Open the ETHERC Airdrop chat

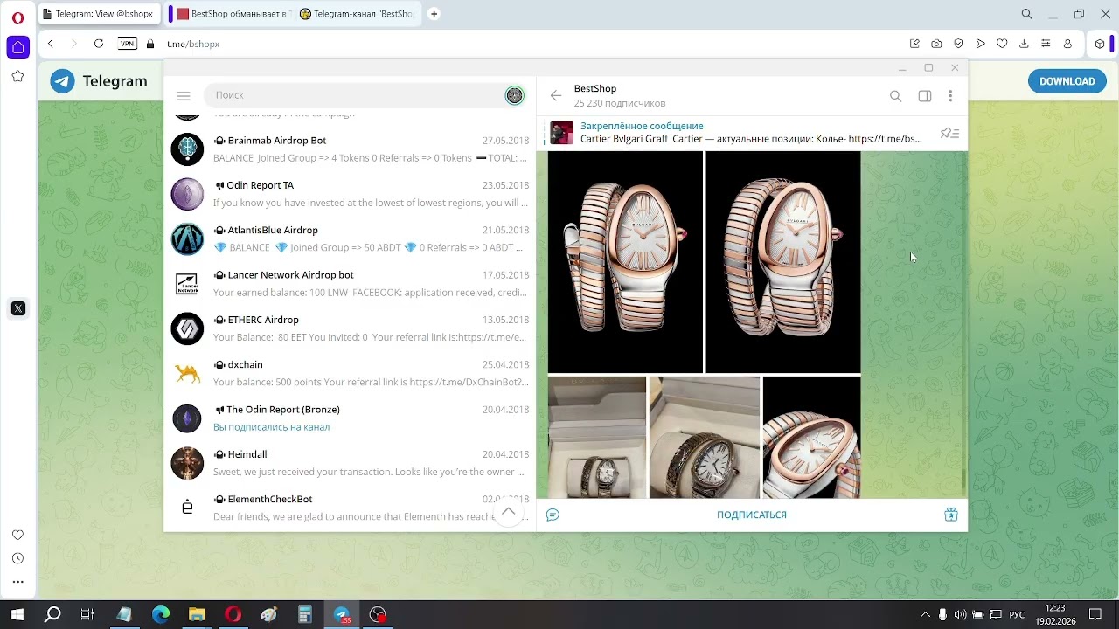(350, 328)
